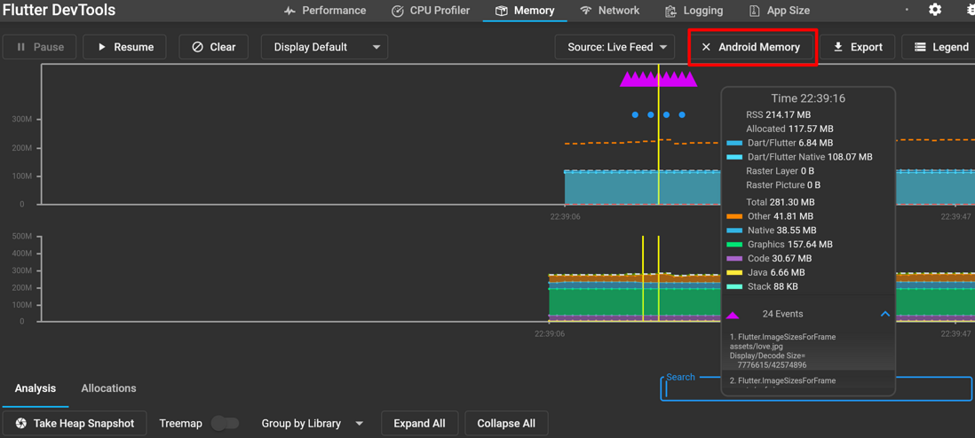
Task: Click the download icon in Export
Action: click(x=838, y=47)
